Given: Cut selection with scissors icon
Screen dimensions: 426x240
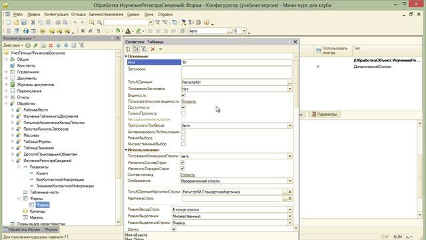Looking at the screenshot, I should pyautogui.click(x=33, y=23).
